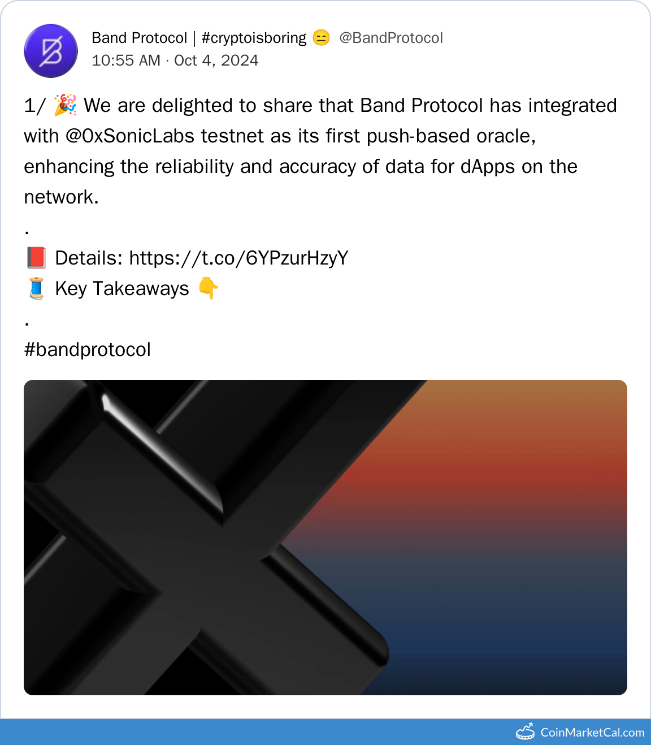Follow the t.co/6YPzurHzyY details link
The image size is (651, 745).
coord(238,258)
